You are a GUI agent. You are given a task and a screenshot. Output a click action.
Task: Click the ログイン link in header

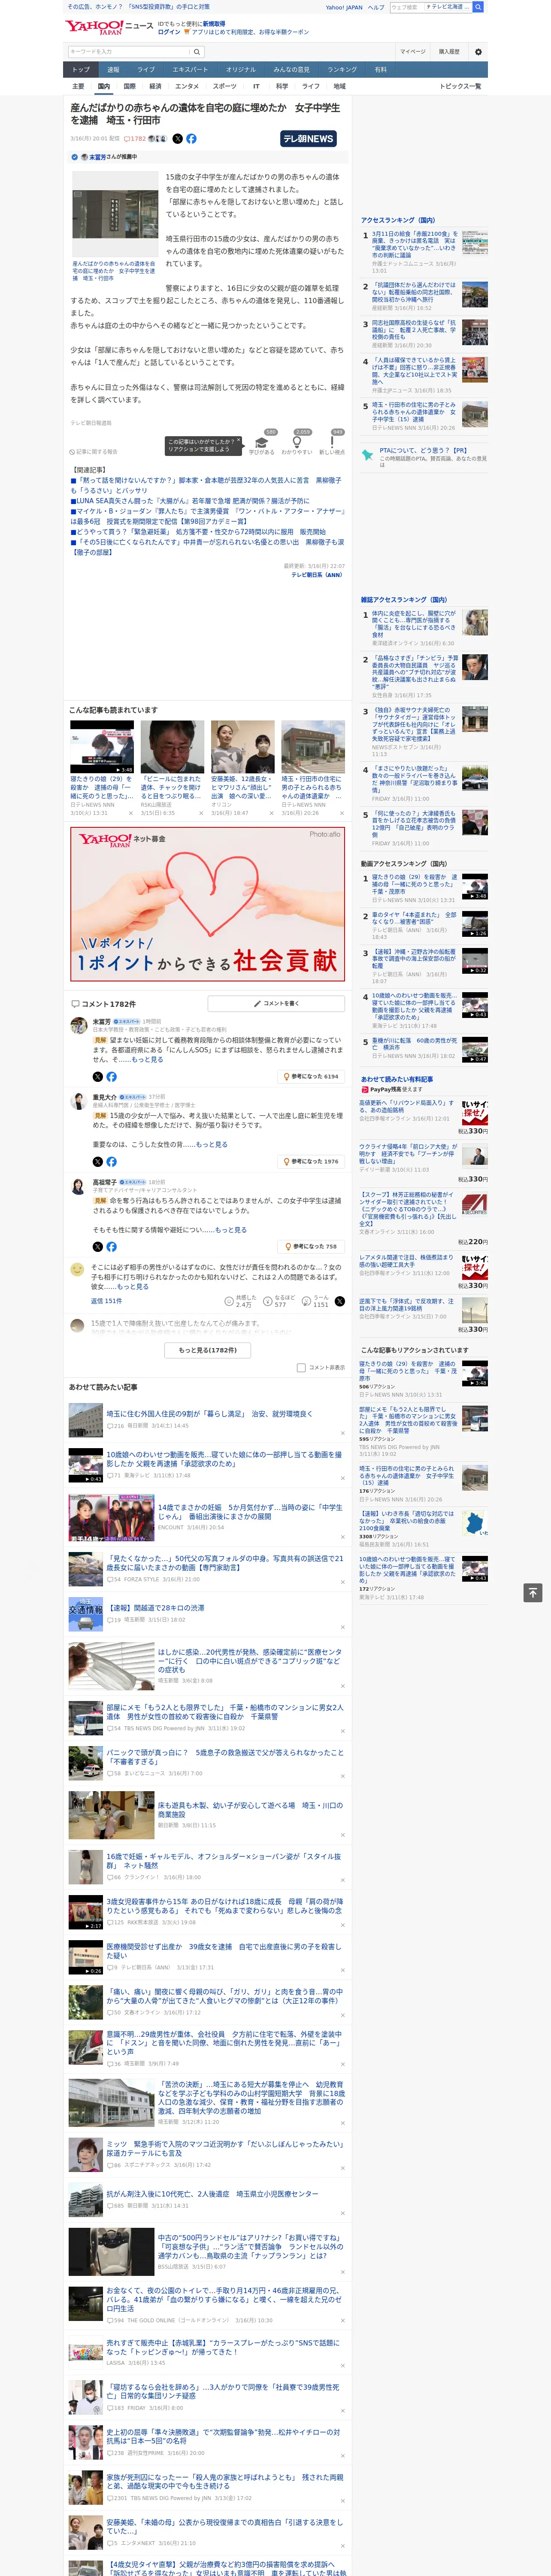click(x=169, y=32)
